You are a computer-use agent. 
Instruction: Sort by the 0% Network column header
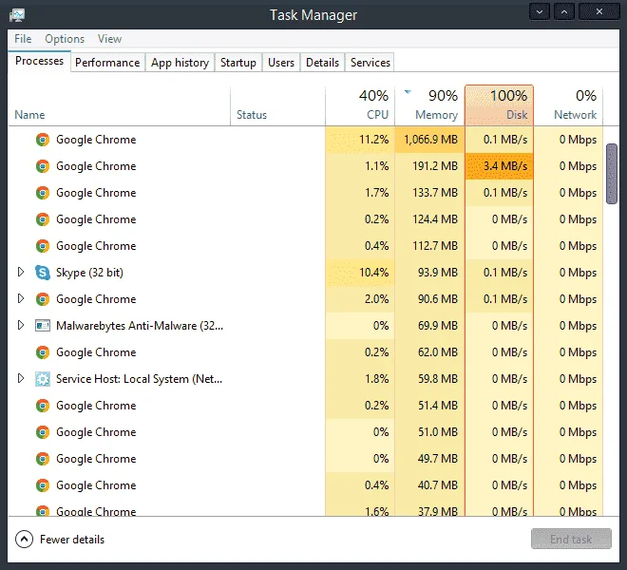point(568,105)
